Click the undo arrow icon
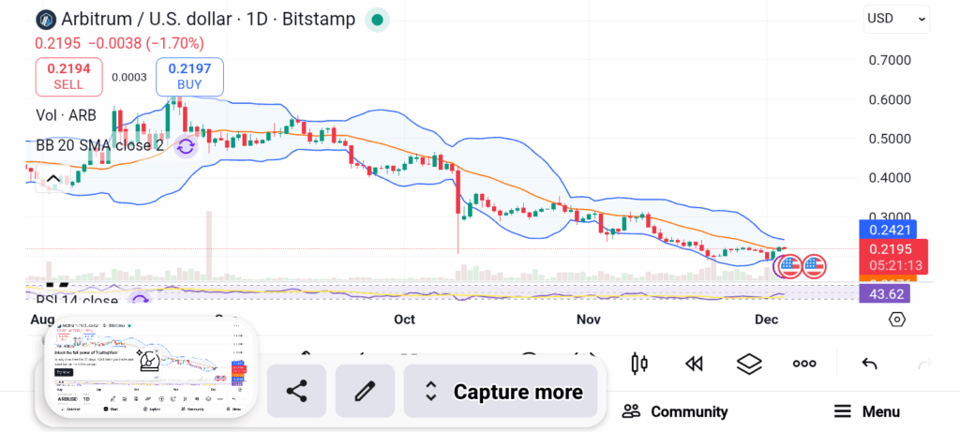The width and height of the screenshot is (960, 432). (x=869, y=364)
